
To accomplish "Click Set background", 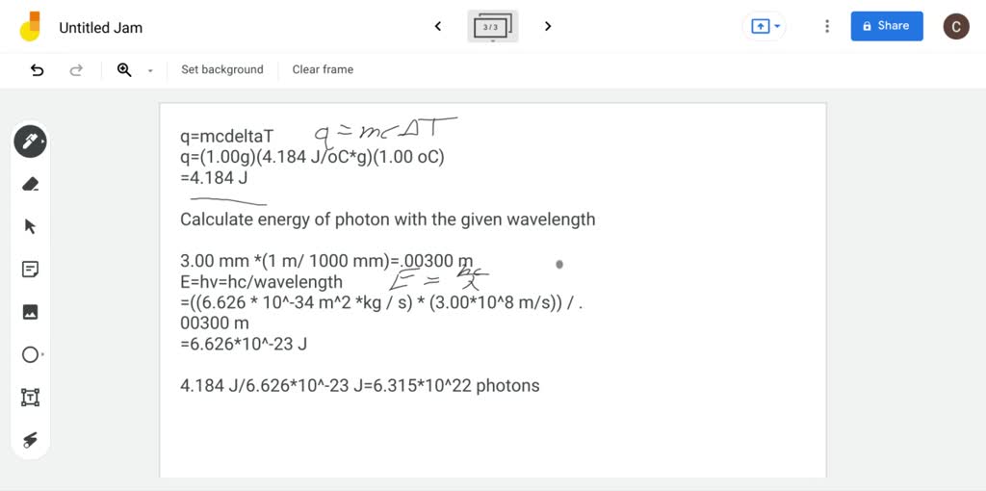I will pos(222,69).
